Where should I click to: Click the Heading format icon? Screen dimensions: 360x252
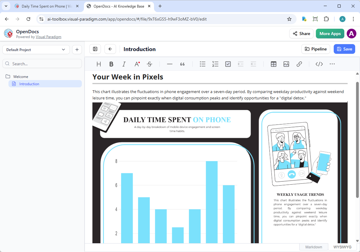coord(99,64)
